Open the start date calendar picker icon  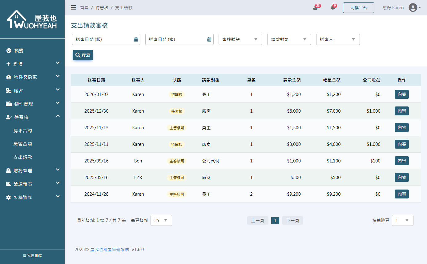(136, 39)
